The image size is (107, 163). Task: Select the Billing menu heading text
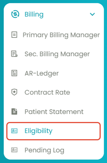click(x=34, y=14)
